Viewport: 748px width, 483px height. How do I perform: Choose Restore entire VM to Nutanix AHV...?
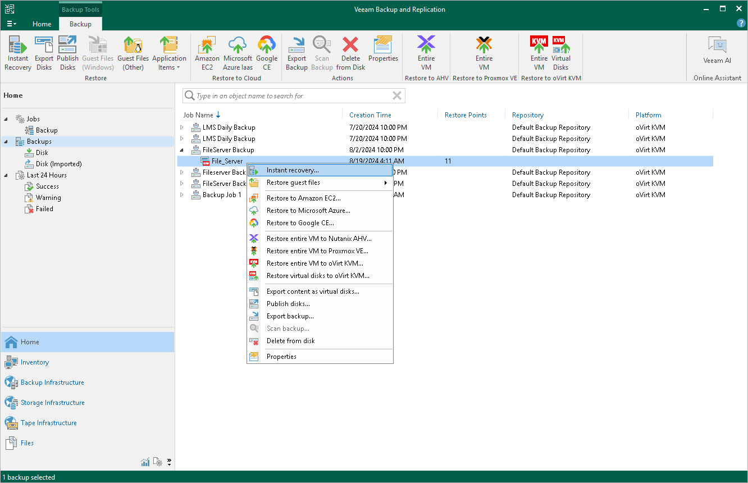[320, 239]
